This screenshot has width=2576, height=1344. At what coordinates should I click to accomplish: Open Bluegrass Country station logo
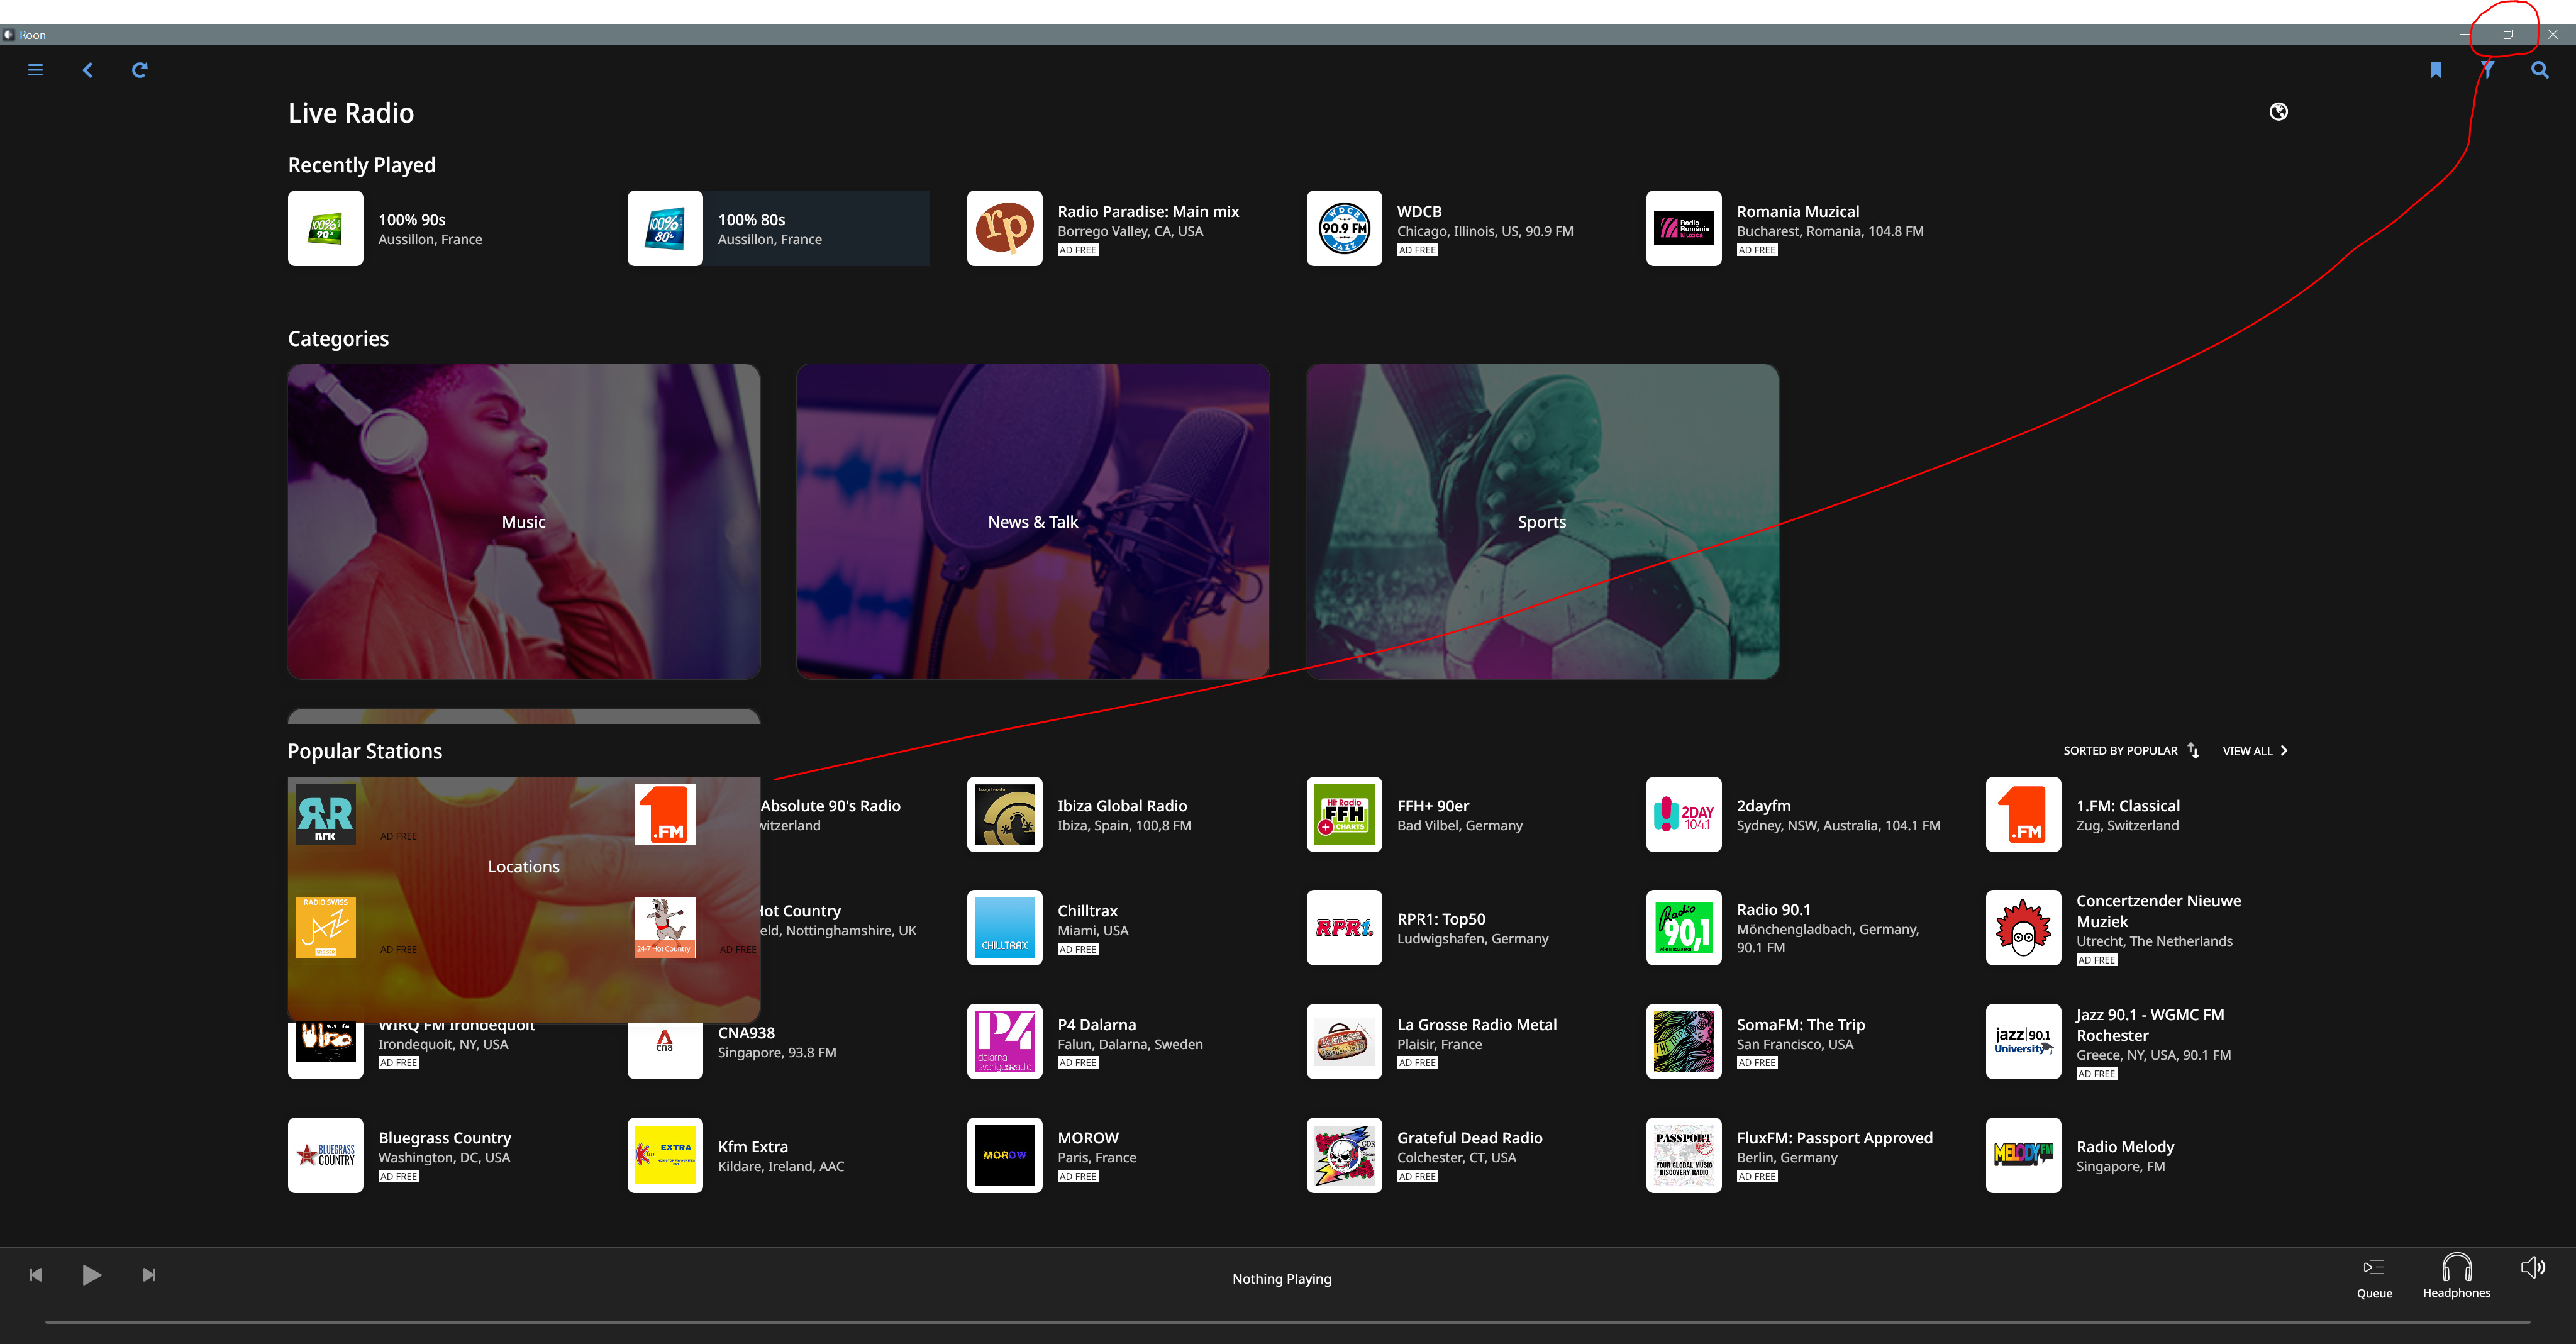326,1155
